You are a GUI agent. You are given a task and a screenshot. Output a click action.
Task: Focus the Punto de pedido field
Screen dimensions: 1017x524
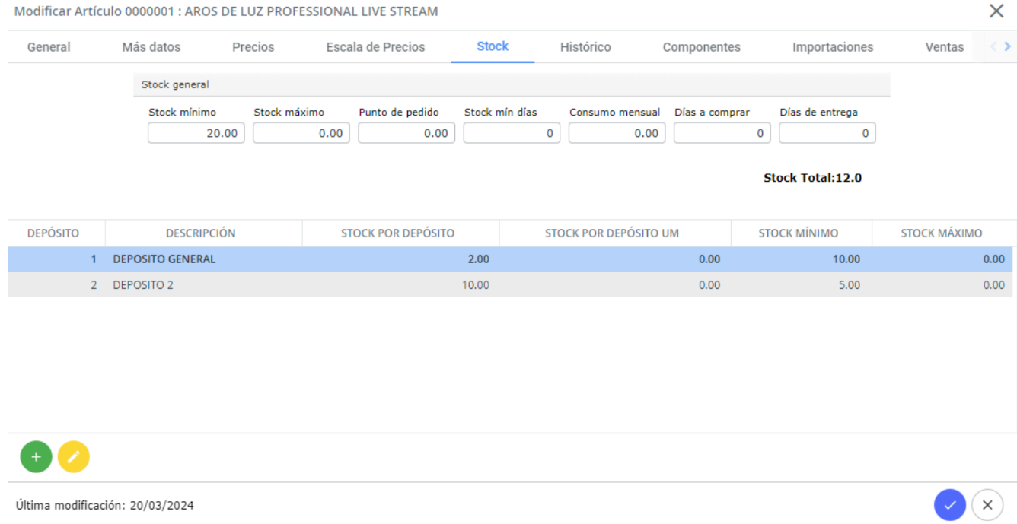(406, 133)
